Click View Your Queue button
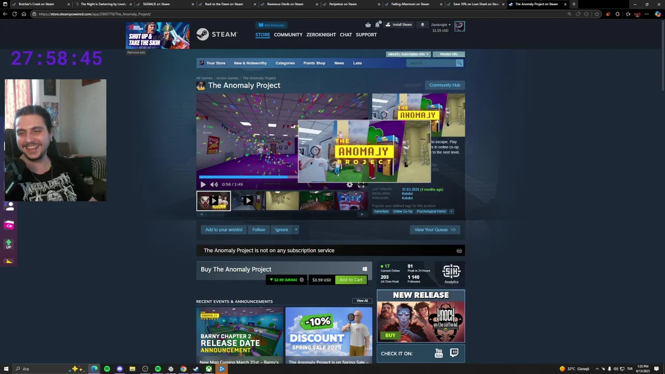Viewport: 665px width, 374px height. click(434, 230)
